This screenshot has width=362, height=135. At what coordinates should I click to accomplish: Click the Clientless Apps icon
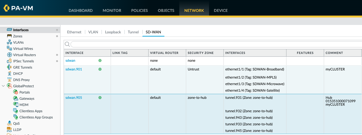click(16, 111)
